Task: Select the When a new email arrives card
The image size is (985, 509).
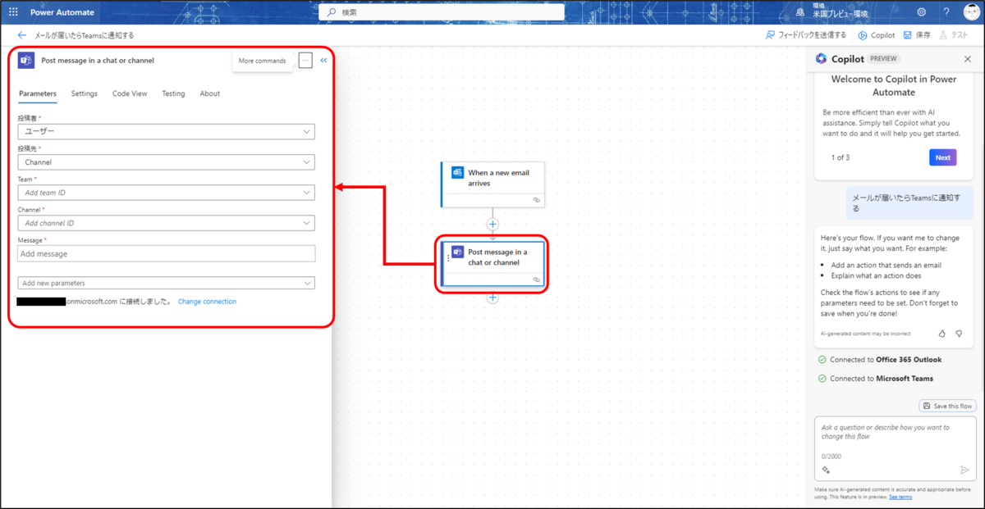Action: (x=492, y=184)
